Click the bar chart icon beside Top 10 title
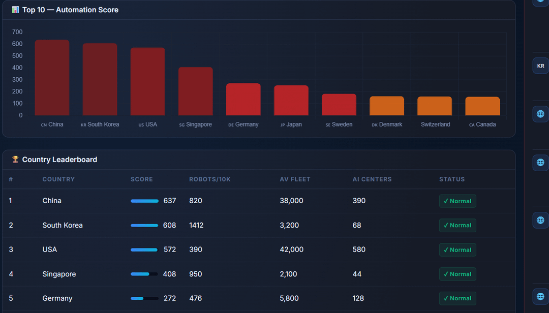Viewport: 549px width, 313px height. [15, 10]
